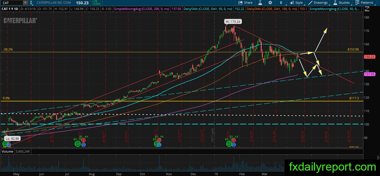Click the D: 4/13/18 date in header
Screen dimensions: 380x176
(x=29, y=9)
